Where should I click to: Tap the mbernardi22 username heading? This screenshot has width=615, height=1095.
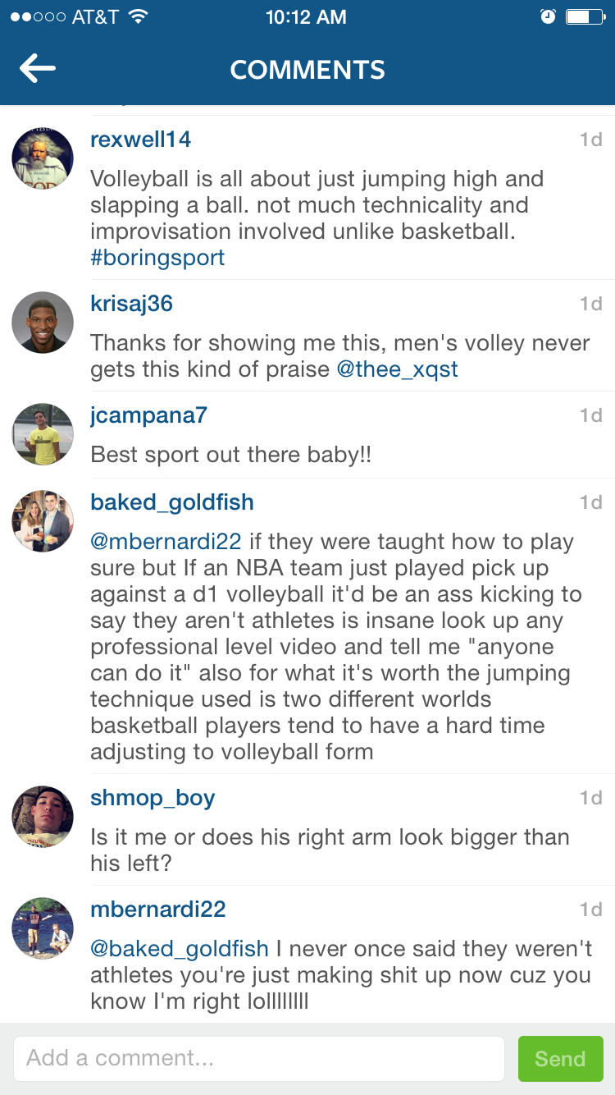(x=157, y=909)
